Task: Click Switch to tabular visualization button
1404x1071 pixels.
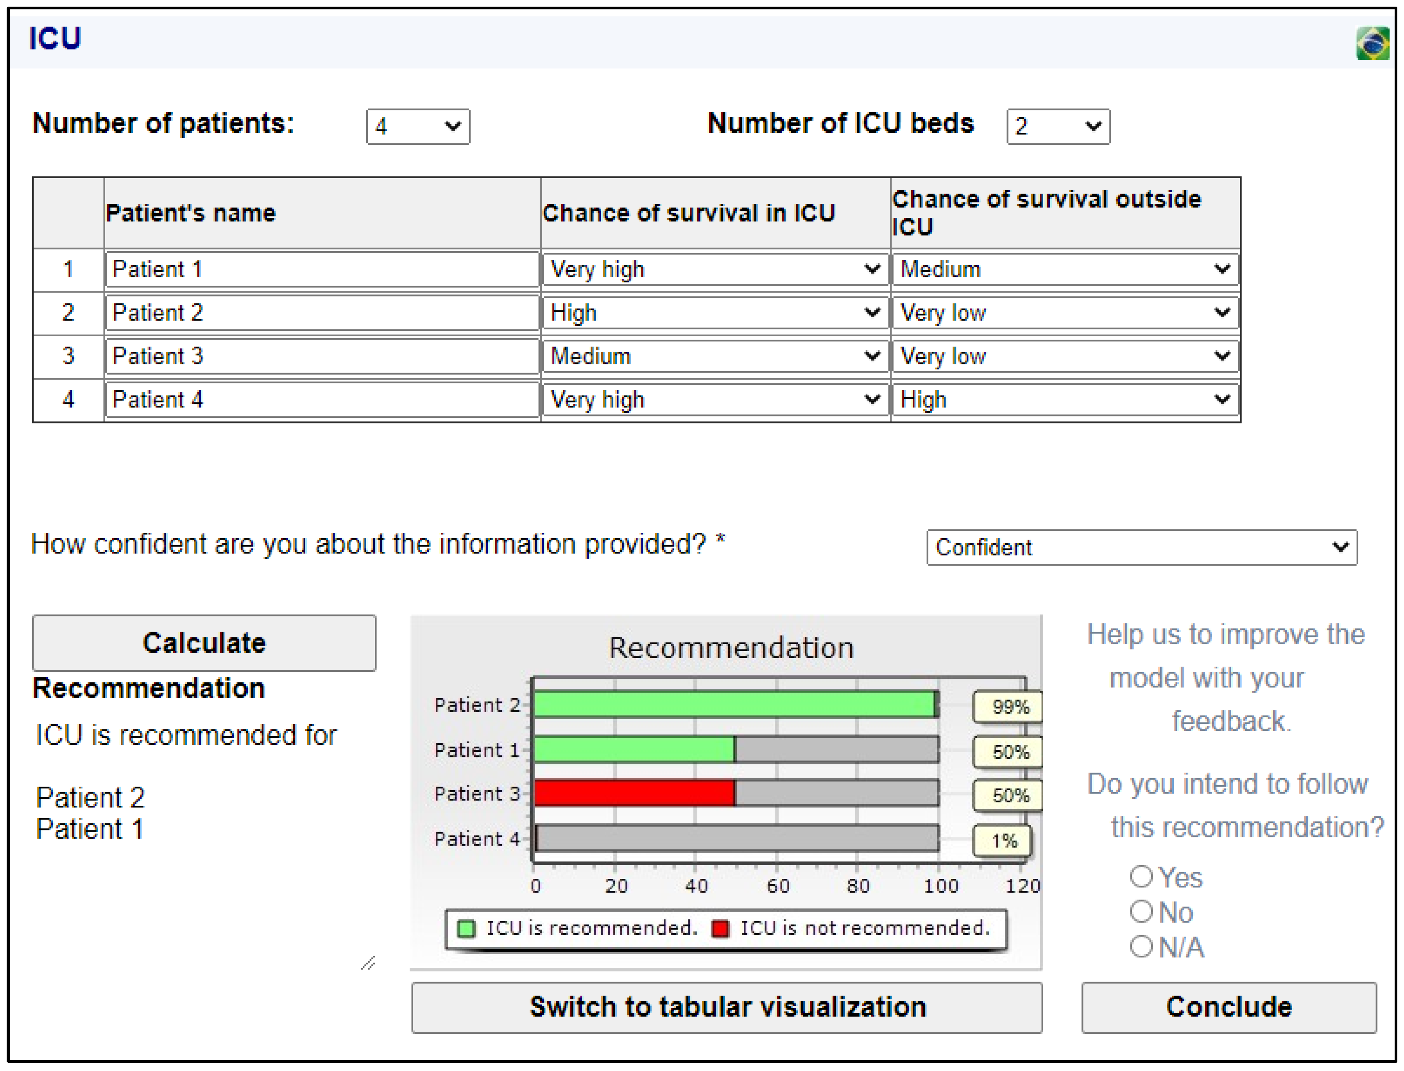Action: coord(727,1007)
